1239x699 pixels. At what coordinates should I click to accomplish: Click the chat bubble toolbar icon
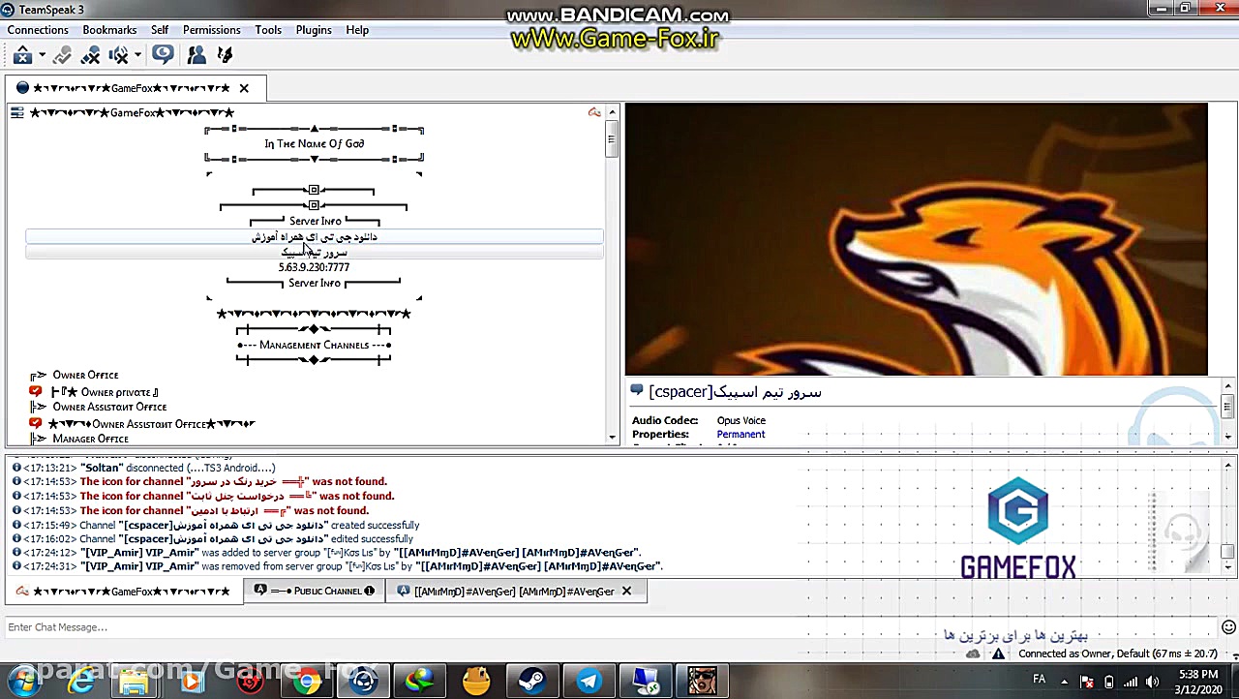pos(163,55)
